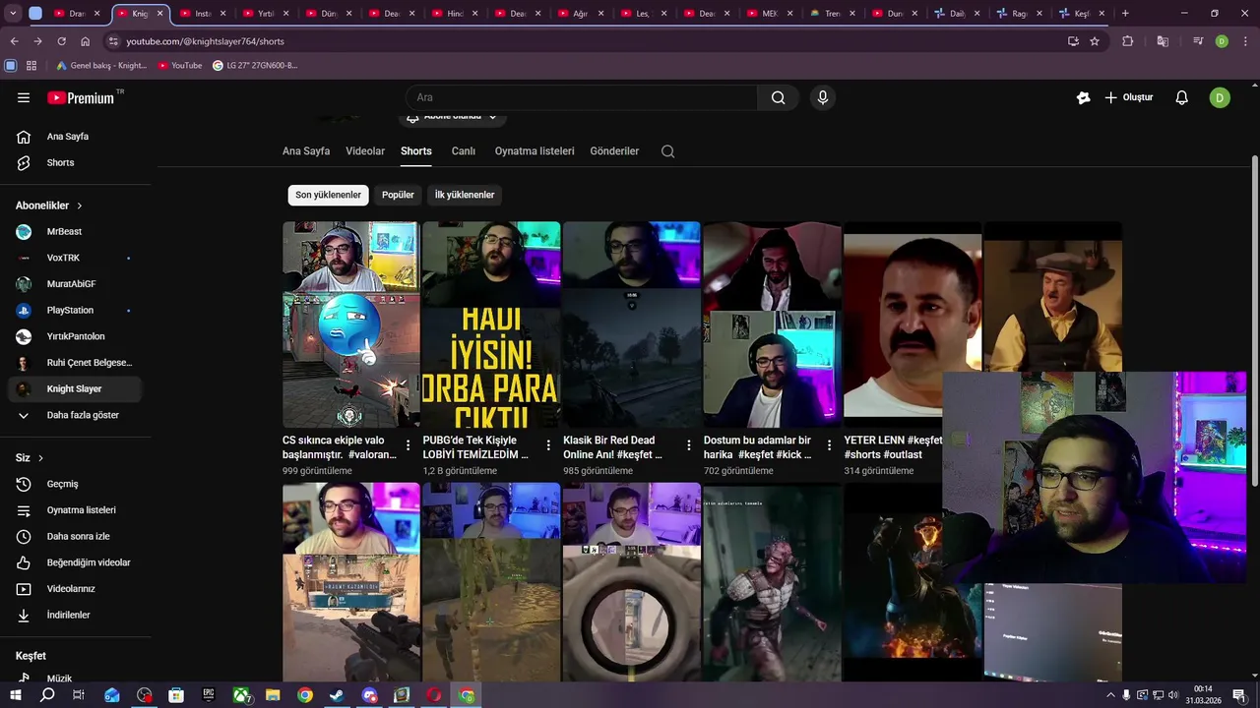Show hidden system tray icons chevron
This screenshot has width=1260, height=708.
click(1111, 695)
